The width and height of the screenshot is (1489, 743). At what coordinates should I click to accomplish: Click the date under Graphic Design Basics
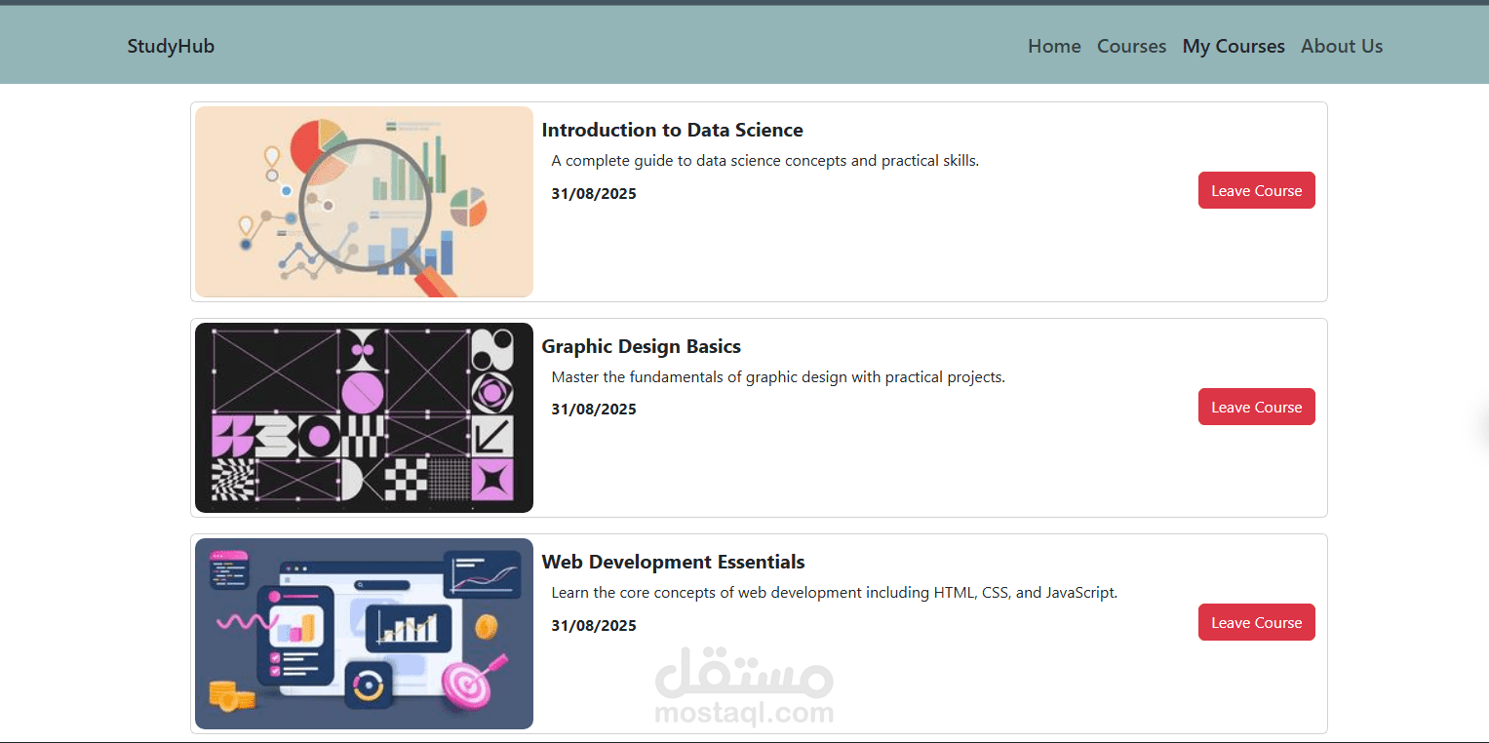(594, 409)
